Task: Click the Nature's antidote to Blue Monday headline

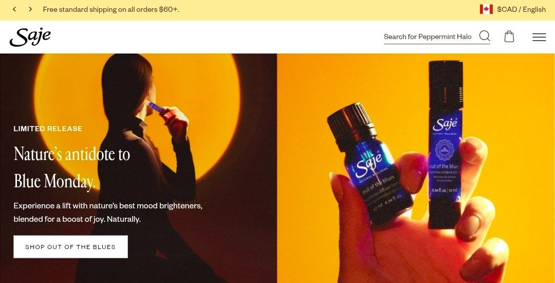Action: 72,167
